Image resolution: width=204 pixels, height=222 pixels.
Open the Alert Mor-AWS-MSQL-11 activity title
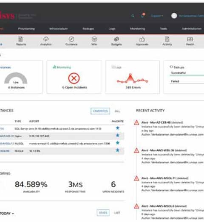165,178
